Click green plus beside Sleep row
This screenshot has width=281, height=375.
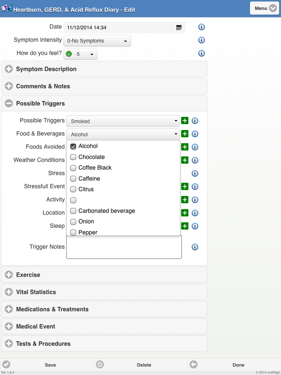coord(185,226)
